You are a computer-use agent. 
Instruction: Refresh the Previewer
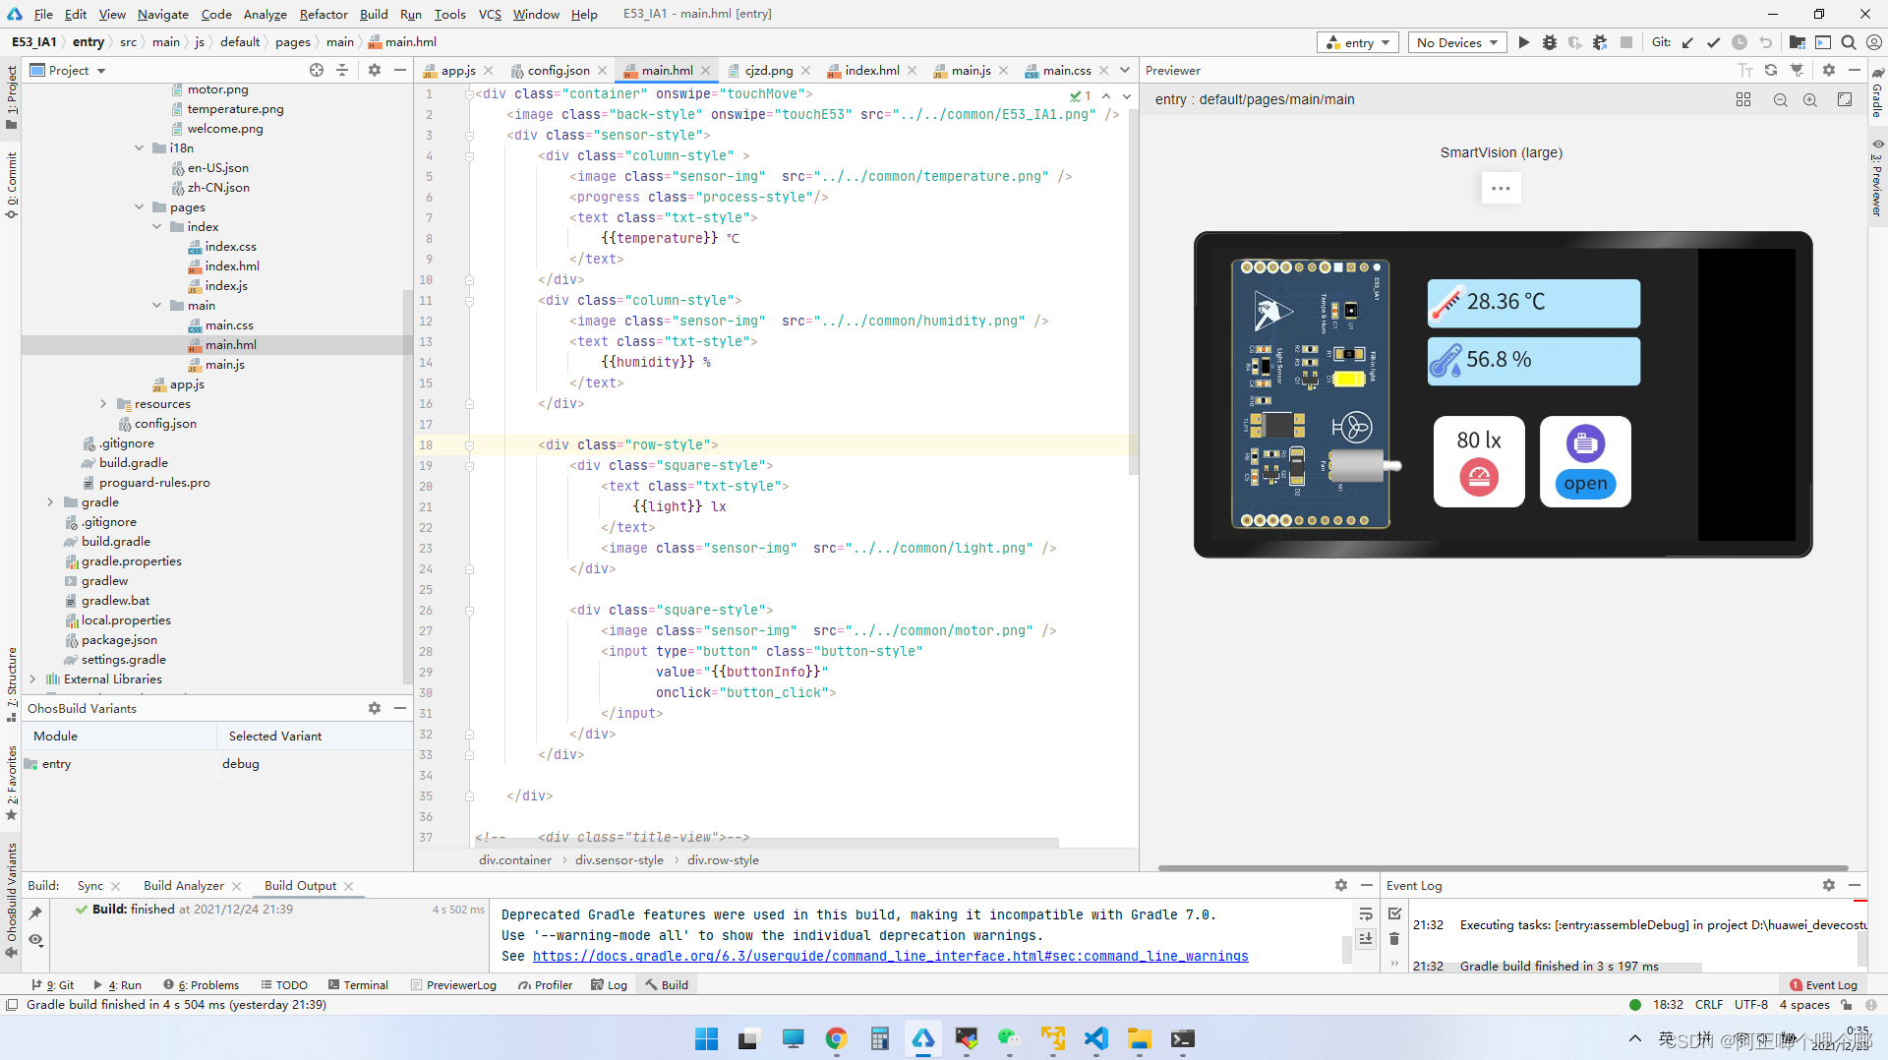[x=1771, y=70]
